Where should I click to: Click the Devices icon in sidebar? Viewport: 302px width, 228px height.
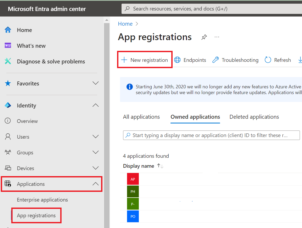[8, 168]
